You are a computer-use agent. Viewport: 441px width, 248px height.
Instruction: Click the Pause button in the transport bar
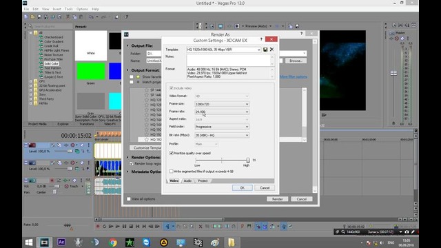(x=124, y=227)
